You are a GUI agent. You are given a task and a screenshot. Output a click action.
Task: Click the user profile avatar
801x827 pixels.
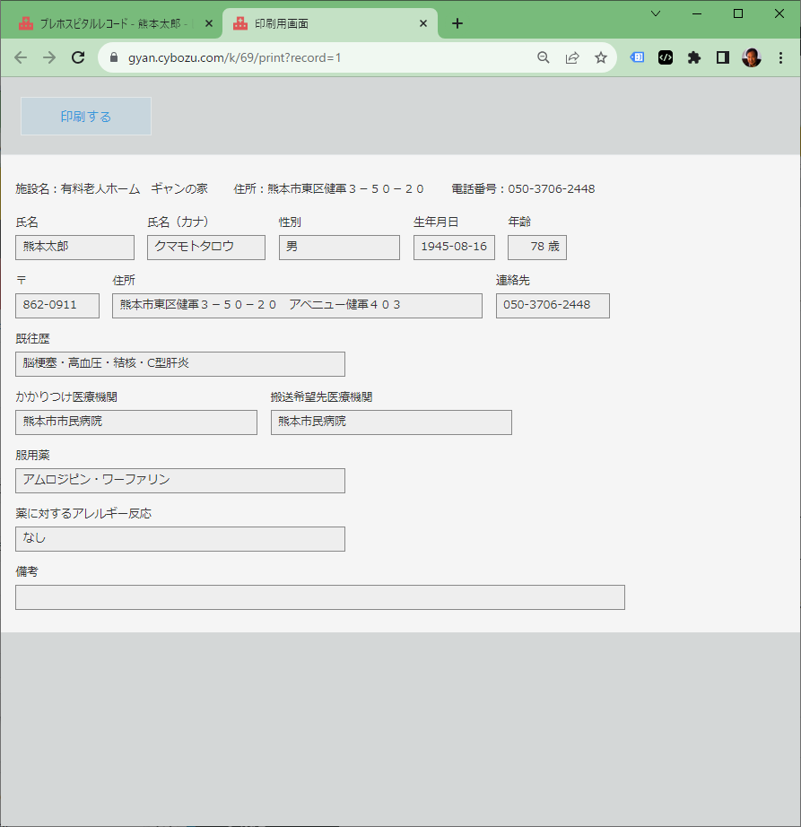click(x=751, y=57)
